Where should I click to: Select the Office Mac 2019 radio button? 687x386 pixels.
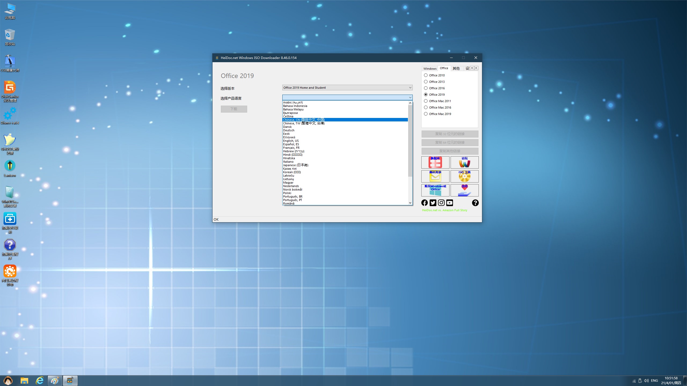[x=437, y=114]
